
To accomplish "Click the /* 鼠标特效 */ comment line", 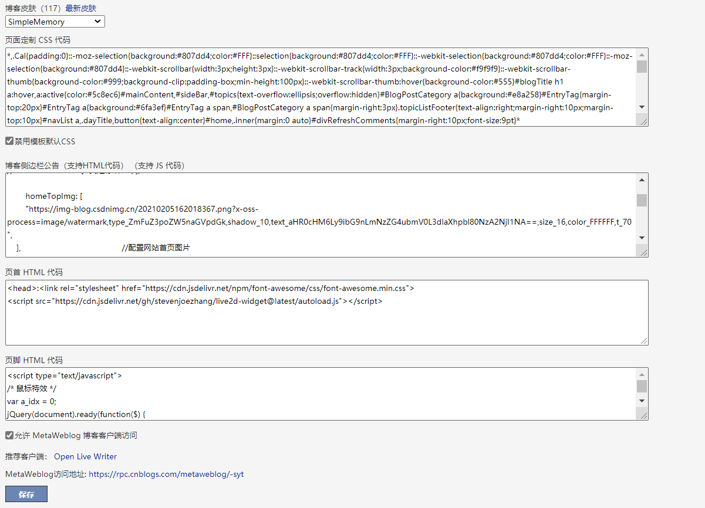I will pos(32,388).
